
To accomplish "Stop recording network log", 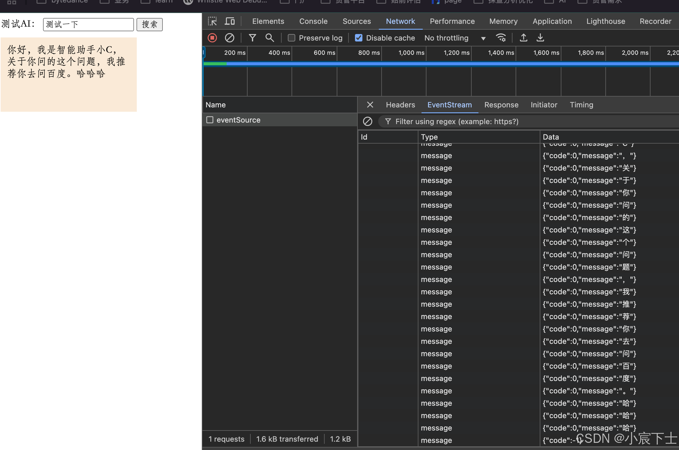I will pyautogui.click(x=212, y=38).
